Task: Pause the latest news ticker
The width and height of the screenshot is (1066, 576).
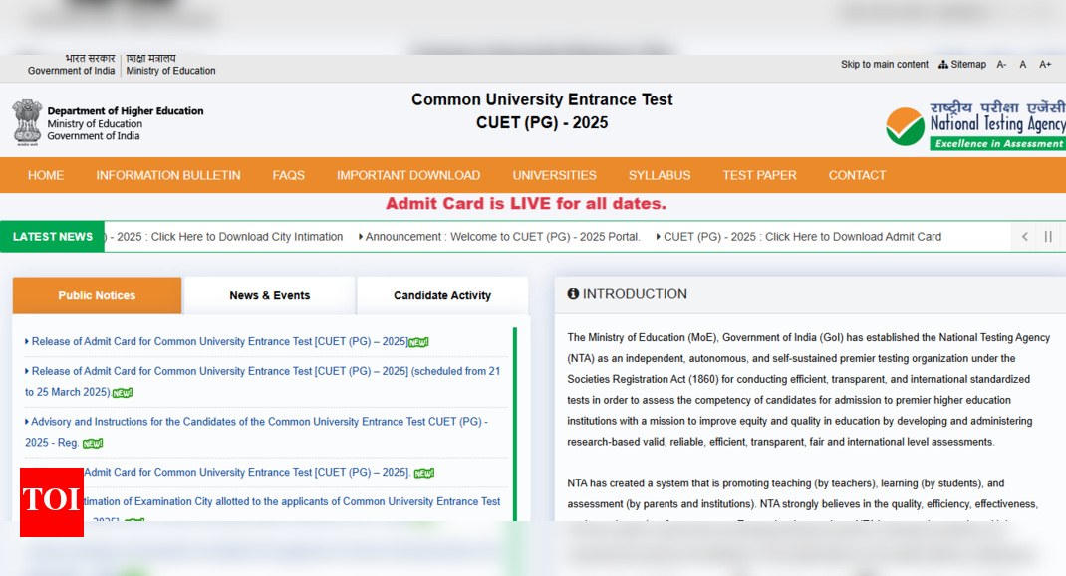Action: pos(1048,237)
